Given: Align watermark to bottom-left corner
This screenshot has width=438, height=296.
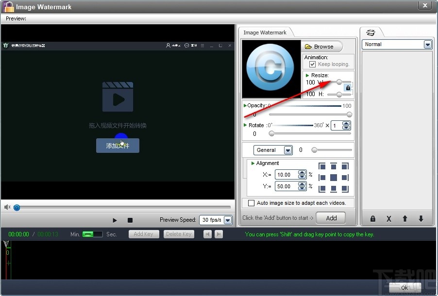Looking at the screenshot, I should 322,189.
